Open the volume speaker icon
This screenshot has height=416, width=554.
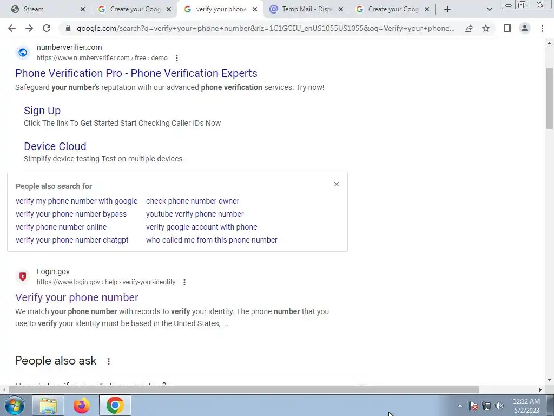click(499, 406)
